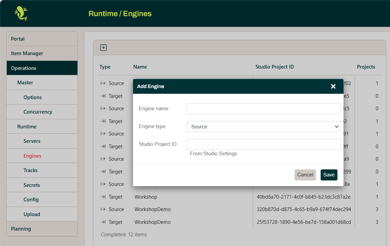Save the new engine
This screenshot has height=246, width=390.
pos(329,175)
